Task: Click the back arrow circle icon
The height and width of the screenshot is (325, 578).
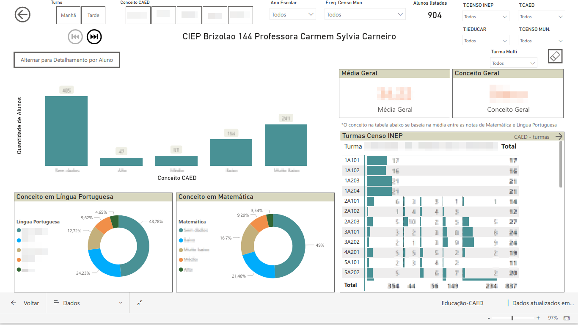Action: point(22,15)
